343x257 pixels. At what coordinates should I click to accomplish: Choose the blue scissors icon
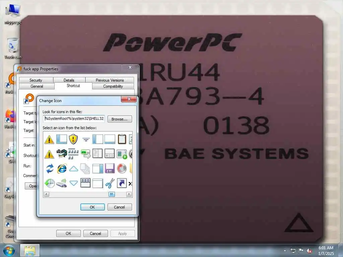coord(110,183)
